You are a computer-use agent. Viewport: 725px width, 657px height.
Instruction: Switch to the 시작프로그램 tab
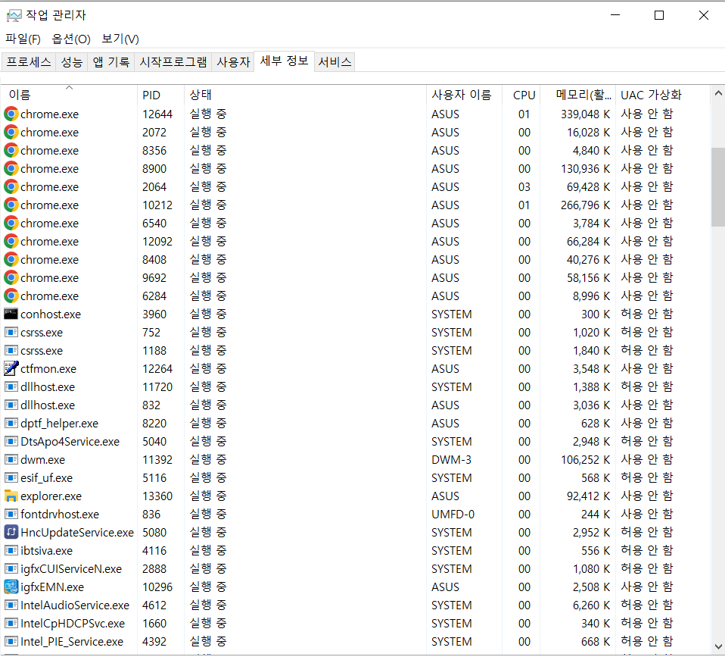173,62
